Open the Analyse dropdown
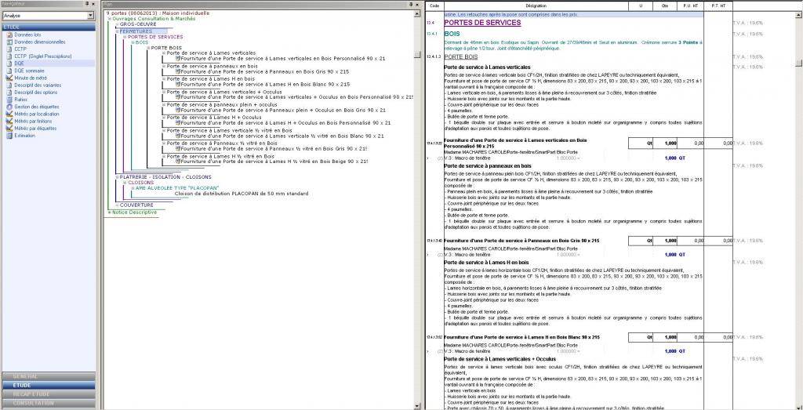803x410 pixels. [91, 16]
